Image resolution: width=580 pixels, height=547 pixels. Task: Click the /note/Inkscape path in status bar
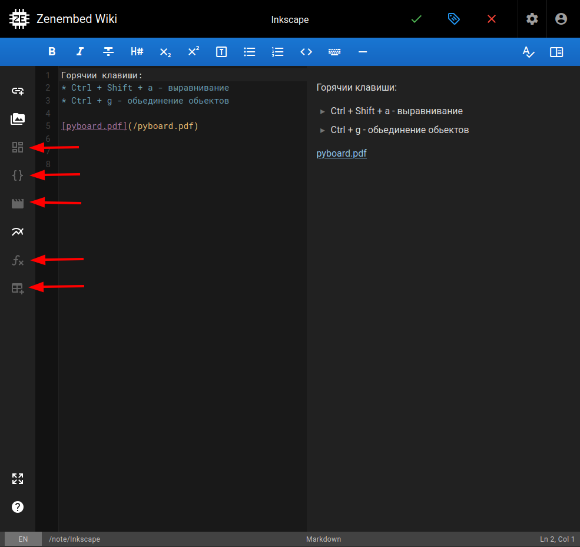[74, 539]
